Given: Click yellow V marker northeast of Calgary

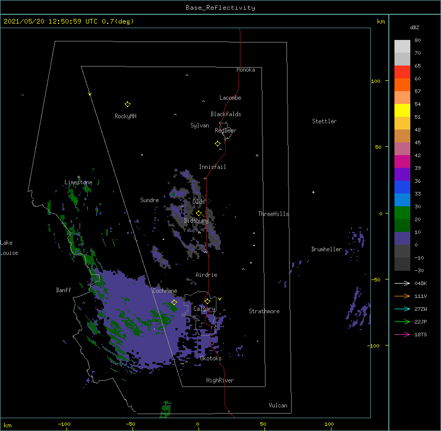Looking at the screenshot, I should pyautogui.click(x=219, y=299).
